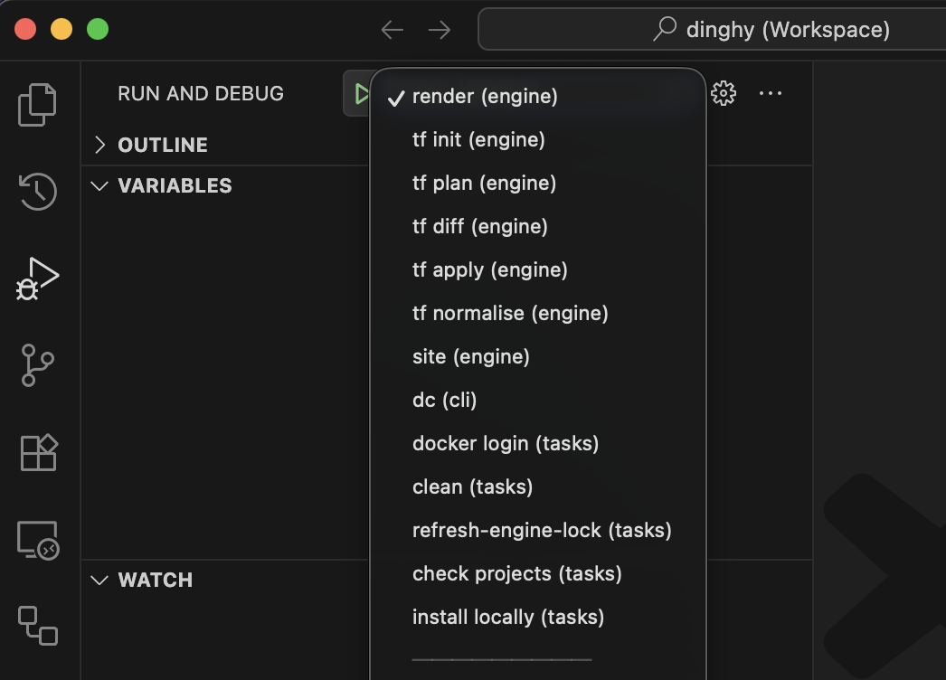Open the Timeline history icon
Image resolution: width=946 pixels, height=680 pixels.
[x=38, y=192]
